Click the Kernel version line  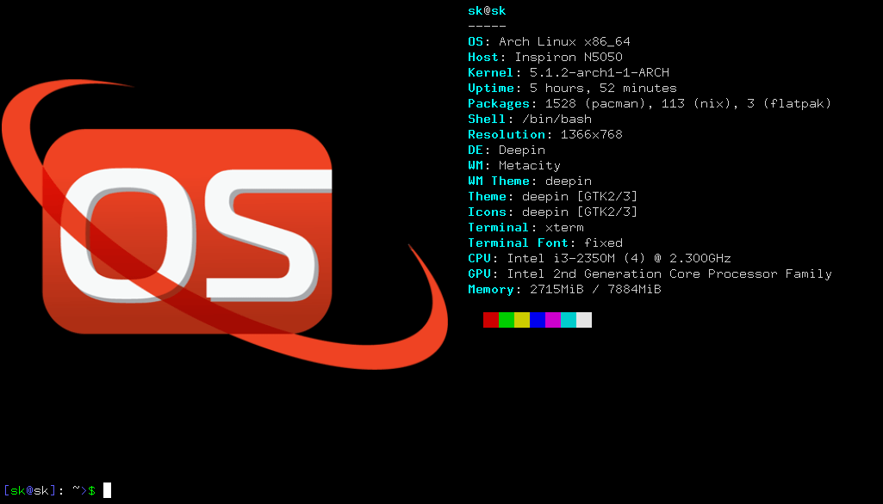point(568,72)
